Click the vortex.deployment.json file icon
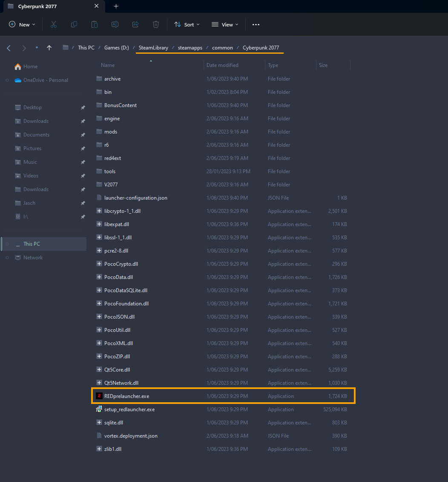448x482 pixels. point(99,436)
